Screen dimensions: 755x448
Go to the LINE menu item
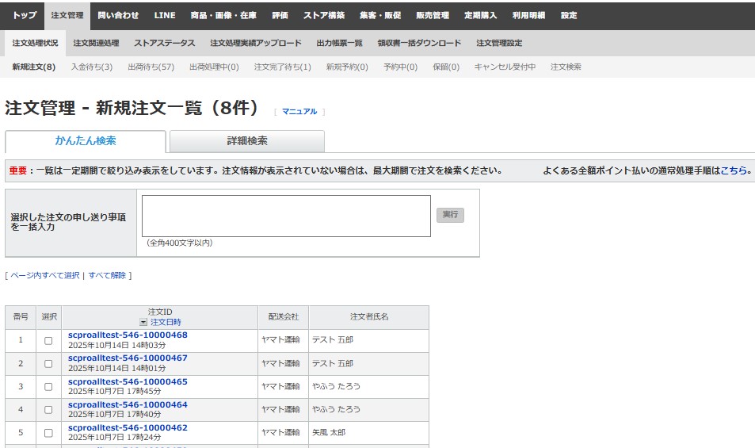coord(165,15)
